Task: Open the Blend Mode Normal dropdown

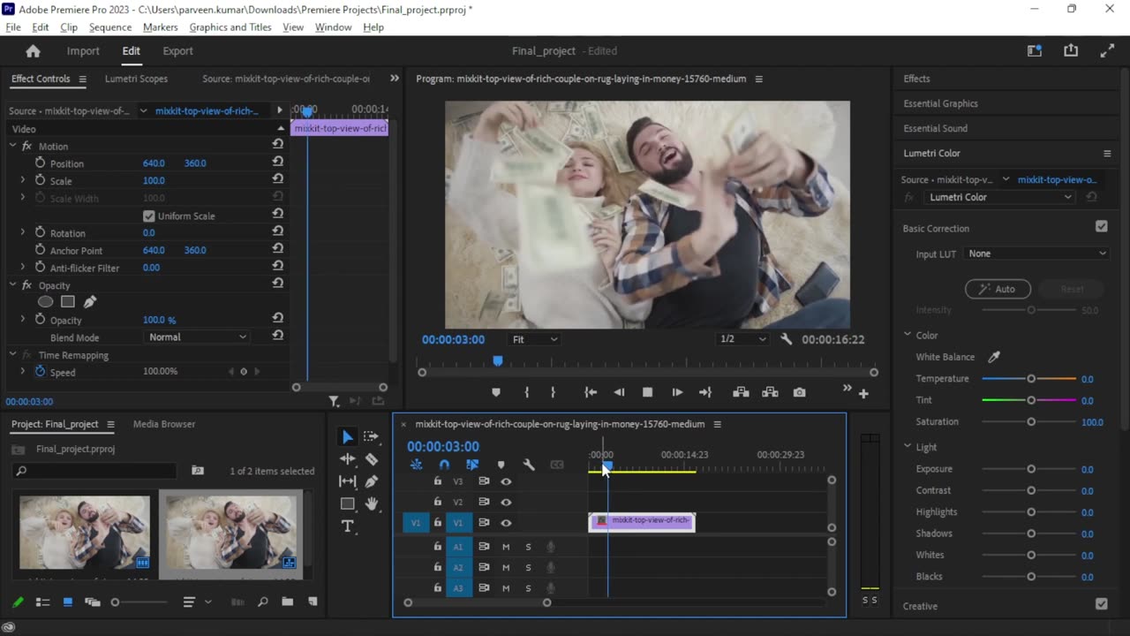Action: click(x=198, y=337)
